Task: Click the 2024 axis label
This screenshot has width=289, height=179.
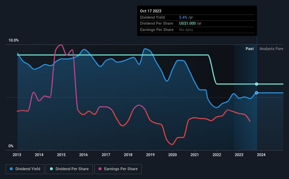Action: click(x=261, y=155)
